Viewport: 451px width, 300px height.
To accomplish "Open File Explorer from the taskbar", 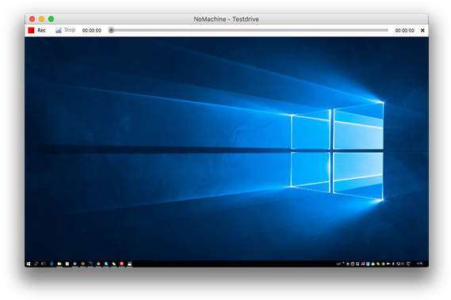I will (59, 264).
